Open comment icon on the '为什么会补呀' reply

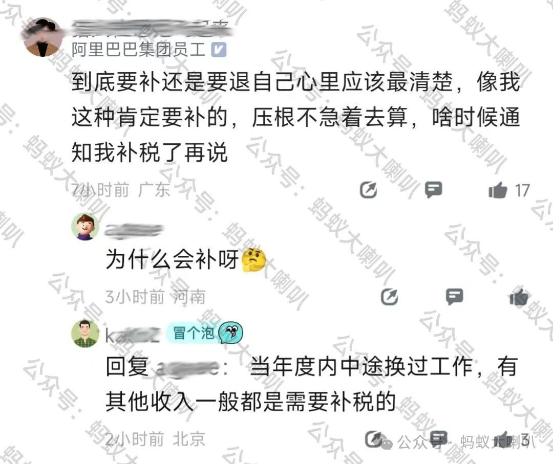[x=455, y=297]
